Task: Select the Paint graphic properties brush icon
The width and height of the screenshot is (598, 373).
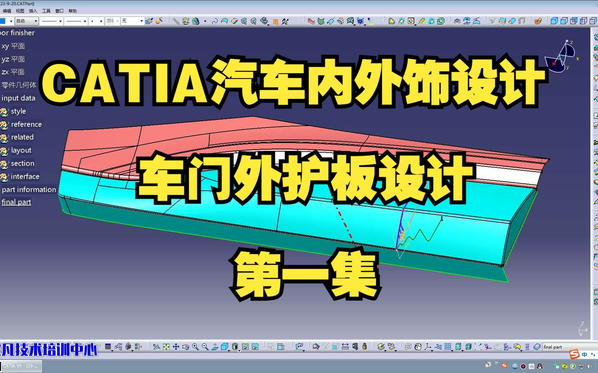Action: [149, 21]
